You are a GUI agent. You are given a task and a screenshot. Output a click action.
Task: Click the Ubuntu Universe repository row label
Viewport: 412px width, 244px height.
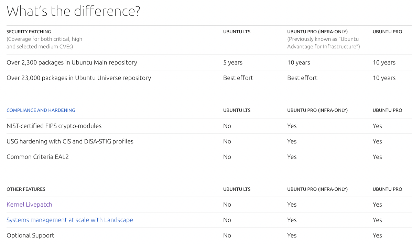point(78,78)
